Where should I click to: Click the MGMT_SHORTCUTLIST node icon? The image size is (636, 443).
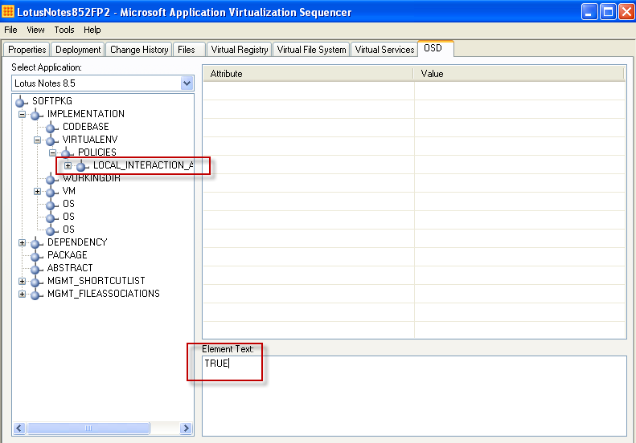pyautogui.click(x=36, y=282)
